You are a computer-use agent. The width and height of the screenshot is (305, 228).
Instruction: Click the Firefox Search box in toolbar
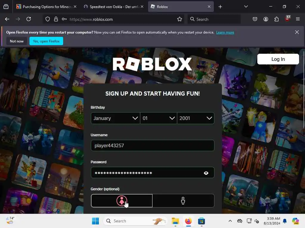point(214,19)
